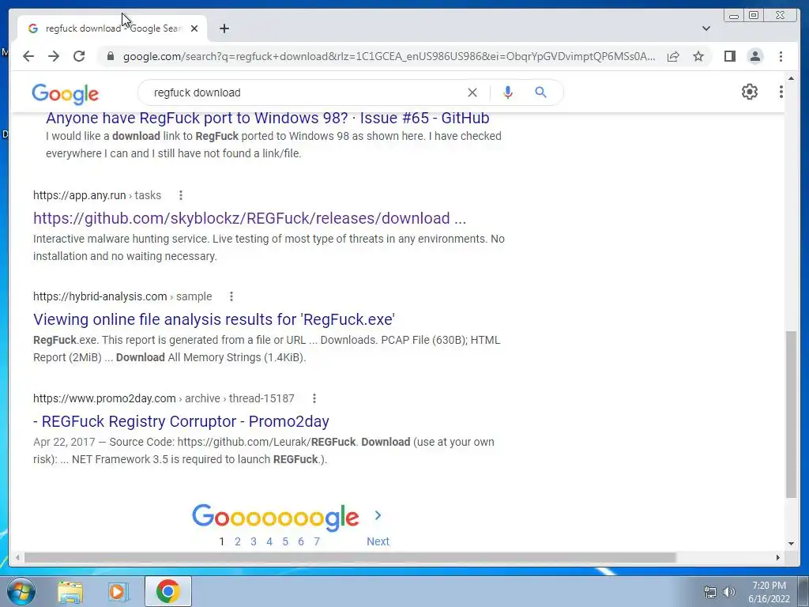809x607 pixels.
Task: Run search with magnifying glass
Action: [540, 92]
